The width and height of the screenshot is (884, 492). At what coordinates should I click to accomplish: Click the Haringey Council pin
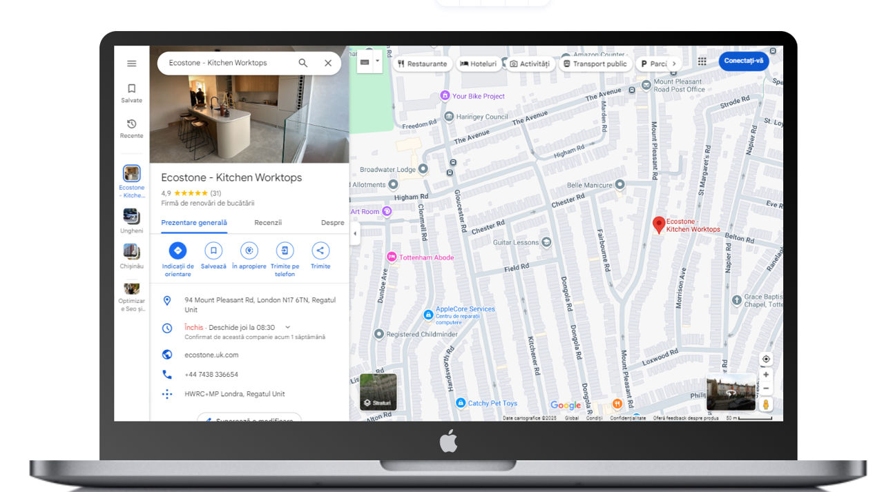pos(449,117)
